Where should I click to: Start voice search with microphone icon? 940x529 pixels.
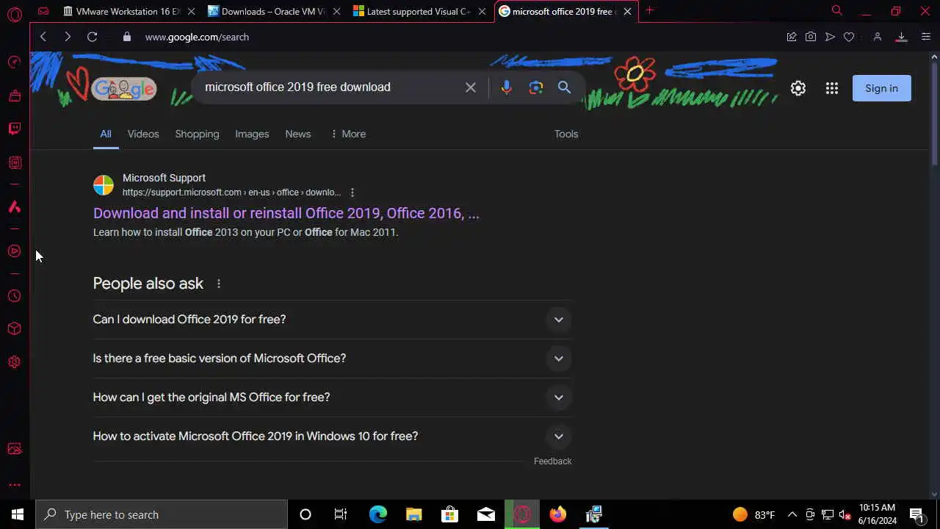point(506,87)
